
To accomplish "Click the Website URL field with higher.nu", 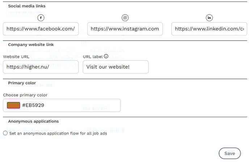I will pos(41,67).
